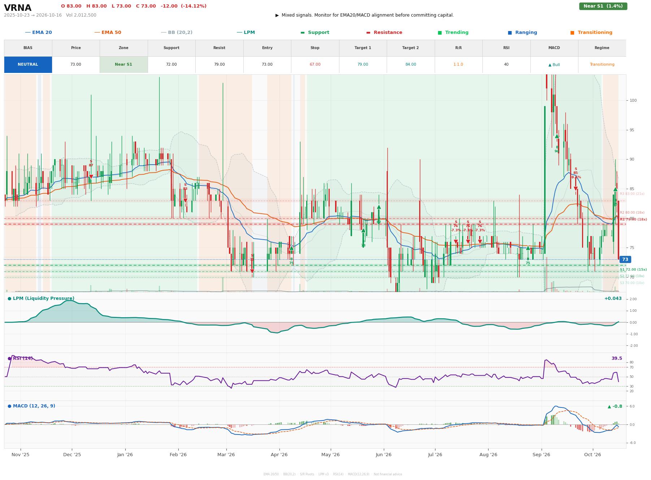Click the blue NEUTRAL bias cell
651x480 pixels.
(x=28, y=65)
